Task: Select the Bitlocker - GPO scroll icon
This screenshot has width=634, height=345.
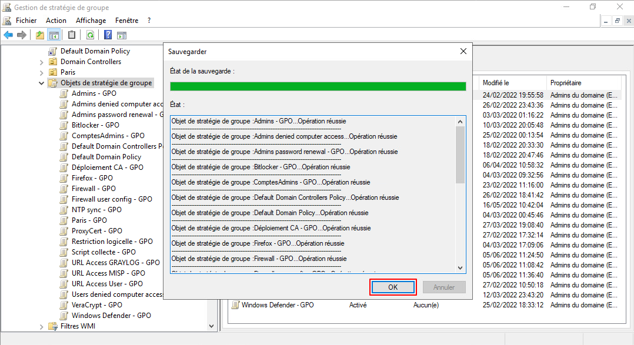Action: [64, 125]
